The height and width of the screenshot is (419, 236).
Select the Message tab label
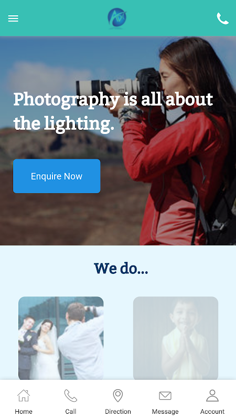[165, 412]
